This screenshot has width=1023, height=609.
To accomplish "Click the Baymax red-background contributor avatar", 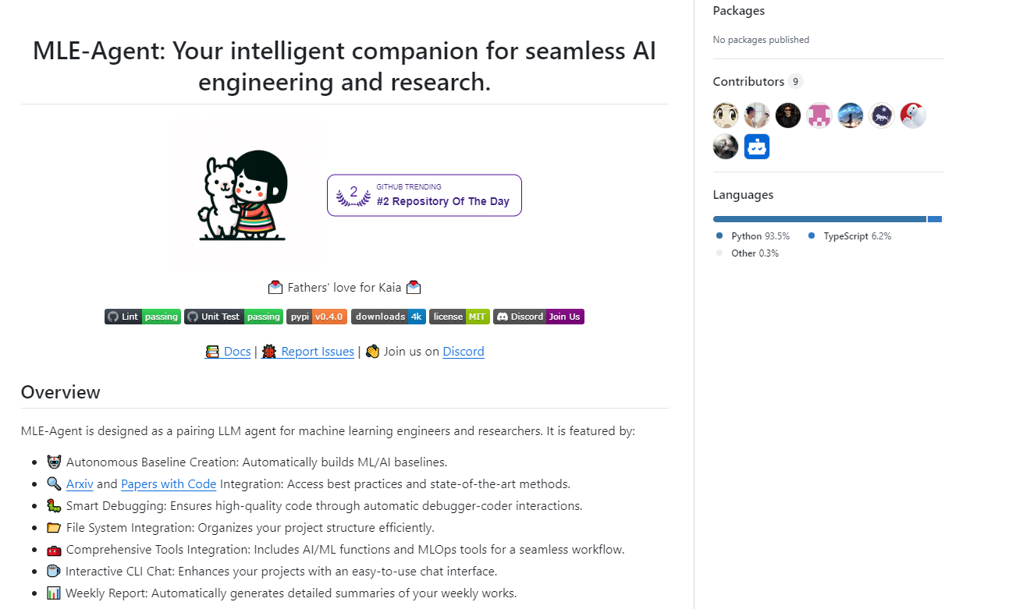I will (913, 115).
